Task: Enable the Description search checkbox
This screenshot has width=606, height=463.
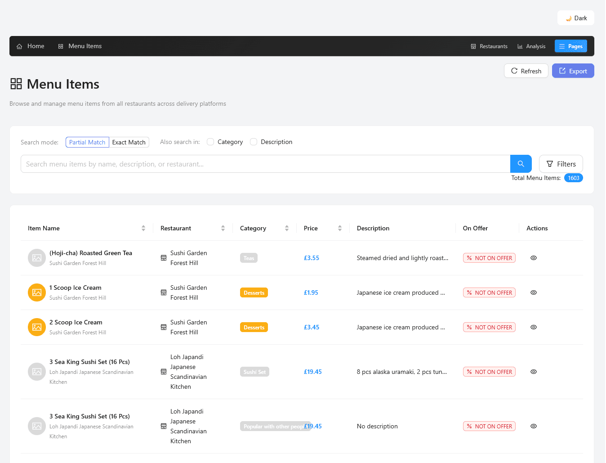Action: 254,142
